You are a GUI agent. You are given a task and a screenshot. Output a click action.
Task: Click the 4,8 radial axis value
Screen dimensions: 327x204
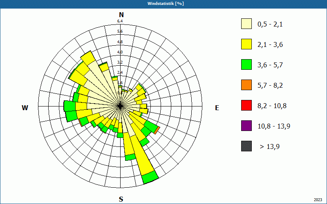click(120, 42)
